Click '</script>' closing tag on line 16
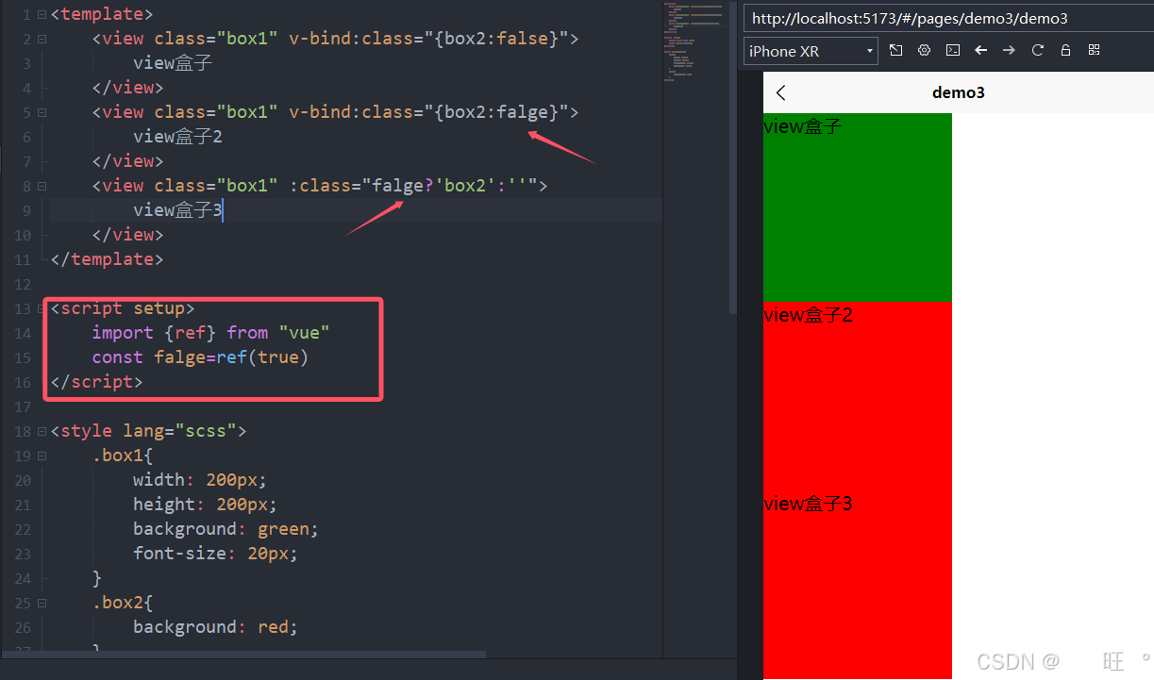Screen dimensions: 1154x680 coord(96,382)
